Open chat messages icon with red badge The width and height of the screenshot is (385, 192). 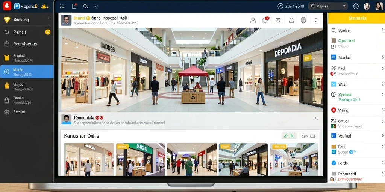[x=265, y=20]
